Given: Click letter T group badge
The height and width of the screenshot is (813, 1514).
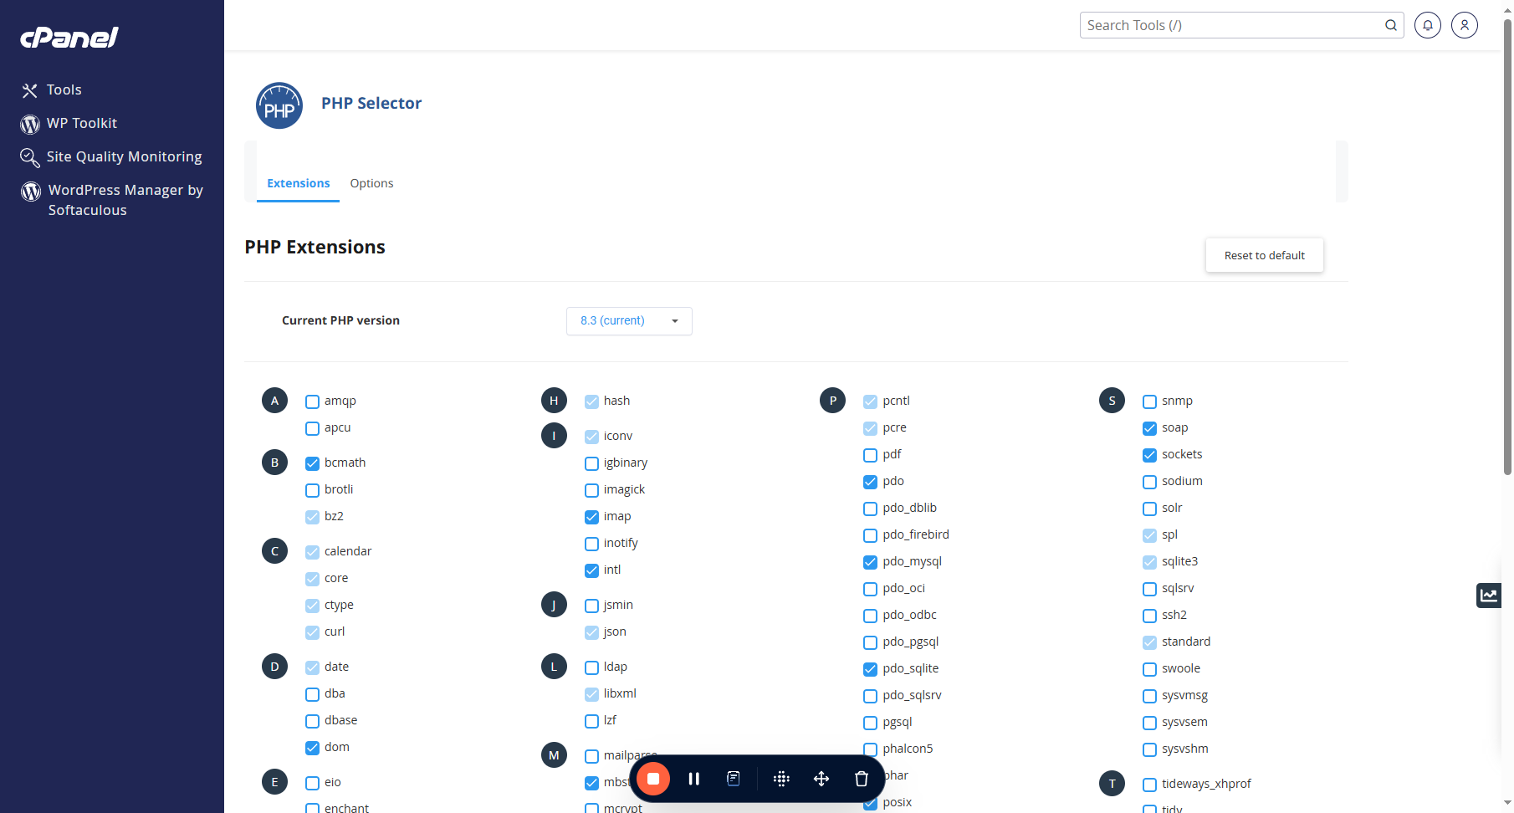Looking at the screenshot, I should coord(1112,784).
